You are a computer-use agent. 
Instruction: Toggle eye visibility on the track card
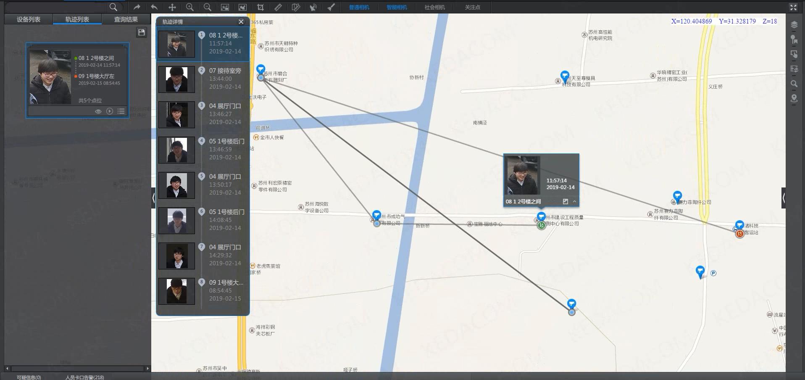click(98, 111)
